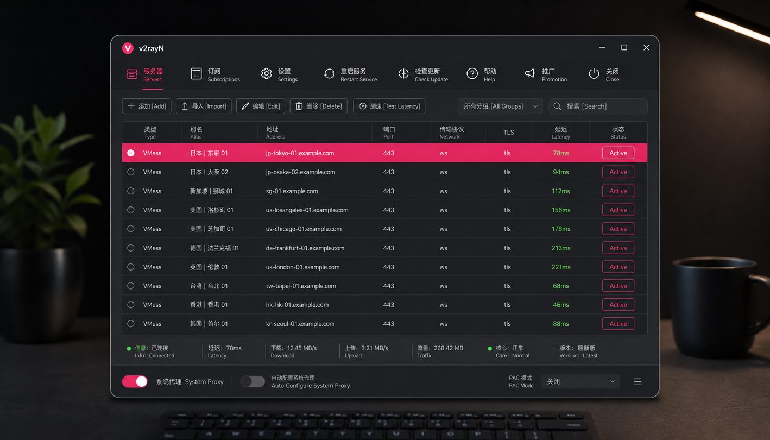The image size is (770, 440).
Task: Click address jp-tokyo-01.example.com
Action: point(300,153)
